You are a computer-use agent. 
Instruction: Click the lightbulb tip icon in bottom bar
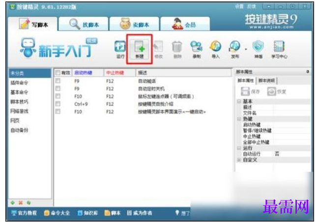pos(177,213)
